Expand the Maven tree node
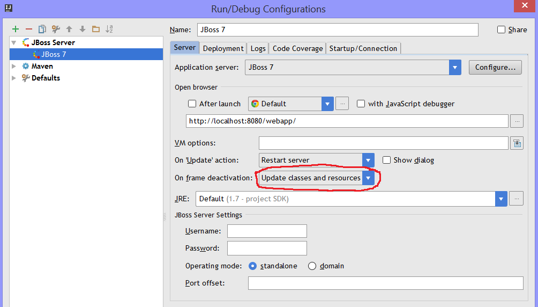 (x=14, y=66)
